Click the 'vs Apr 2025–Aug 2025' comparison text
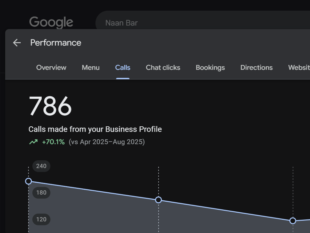The width and height of the screenshot is (310, 233). click(x=107, y=142)
